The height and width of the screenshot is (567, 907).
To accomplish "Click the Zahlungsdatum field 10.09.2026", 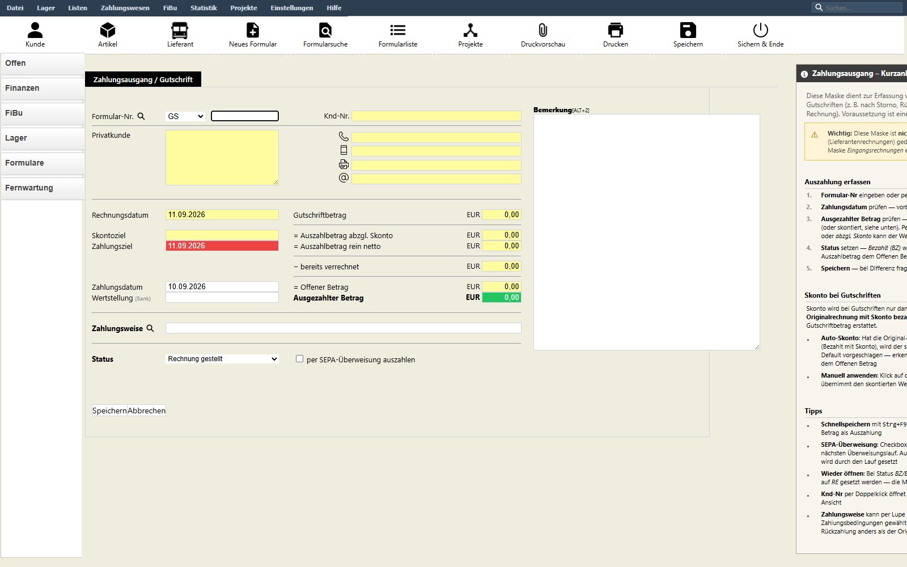I will [222, 287].
